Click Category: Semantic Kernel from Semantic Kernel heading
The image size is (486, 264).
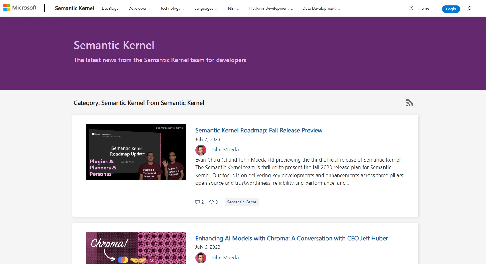139,103
